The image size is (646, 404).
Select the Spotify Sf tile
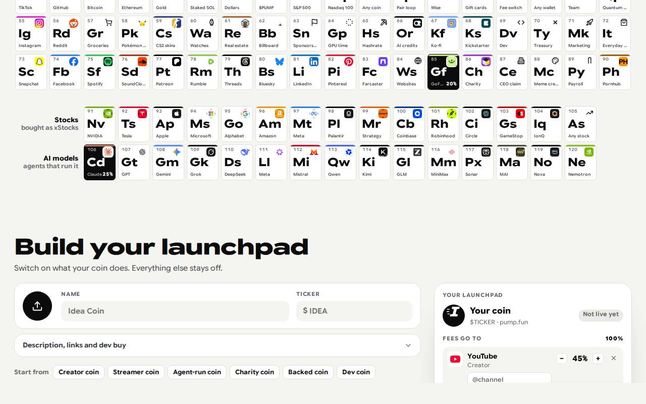99,72
